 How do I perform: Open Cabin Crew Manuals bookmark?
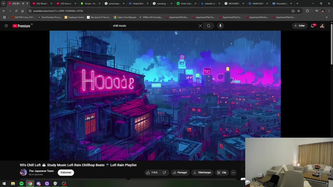[x=125, y=17]
